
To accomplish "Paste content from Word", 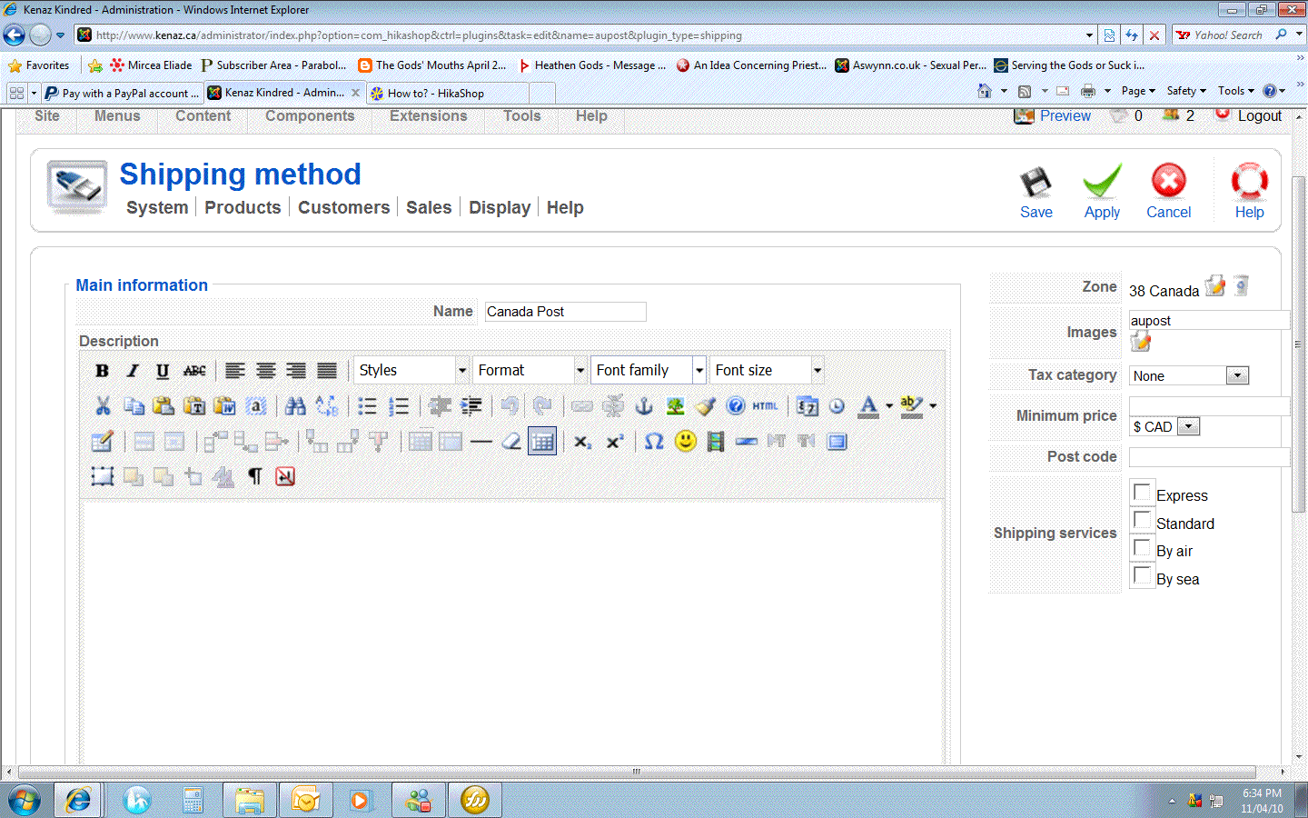I will click(x=225, y=406).
